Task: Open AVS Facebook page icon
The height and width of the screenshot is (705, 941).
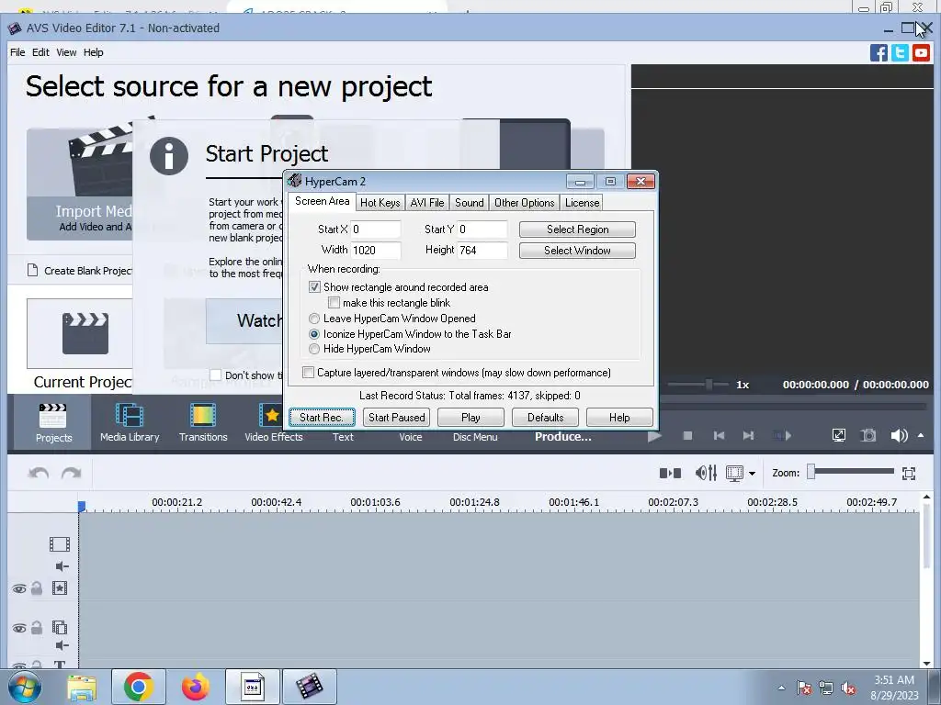Action: coord(879,52)
